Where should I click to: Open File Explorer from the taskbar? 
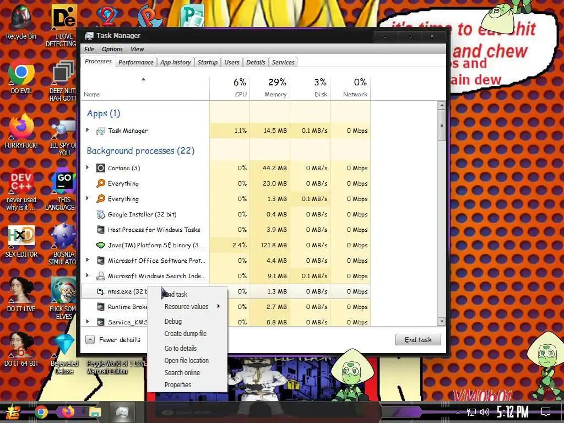(95, 412)
